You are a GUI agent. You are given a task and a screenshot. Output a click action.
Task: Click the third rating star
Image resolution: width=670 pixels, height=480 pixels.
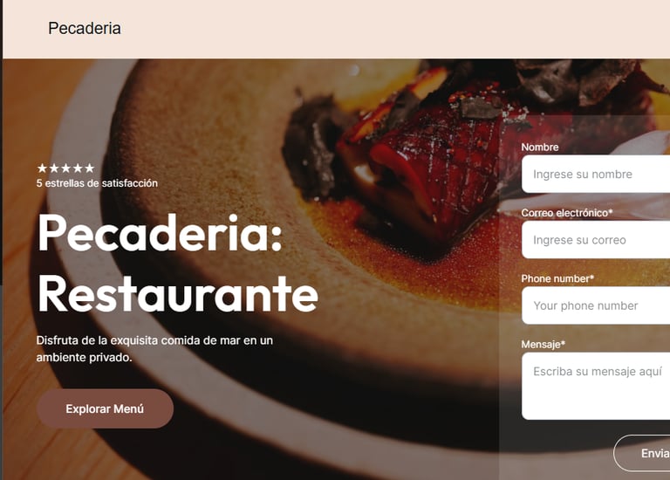click(65, 168)
